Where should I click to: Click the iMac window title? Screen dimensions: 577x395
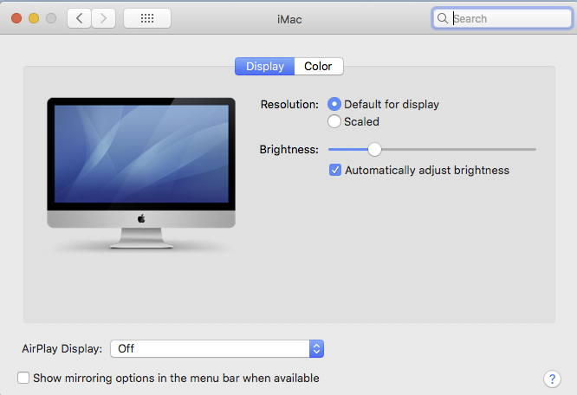coord(289,19)
